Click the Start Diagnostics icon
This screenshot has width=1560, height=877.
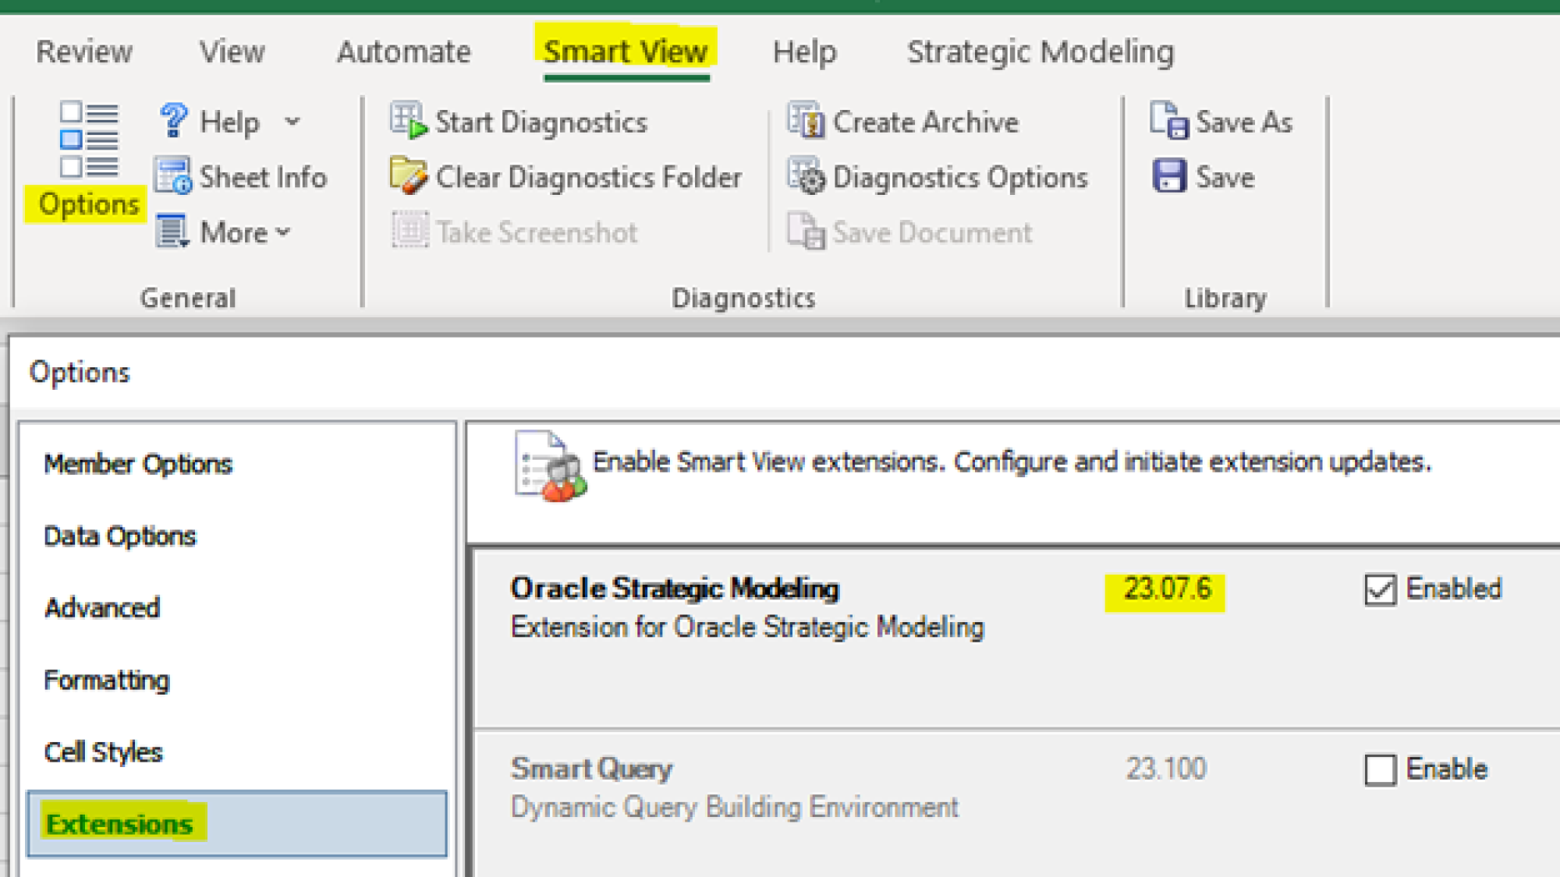coord(408,121)
